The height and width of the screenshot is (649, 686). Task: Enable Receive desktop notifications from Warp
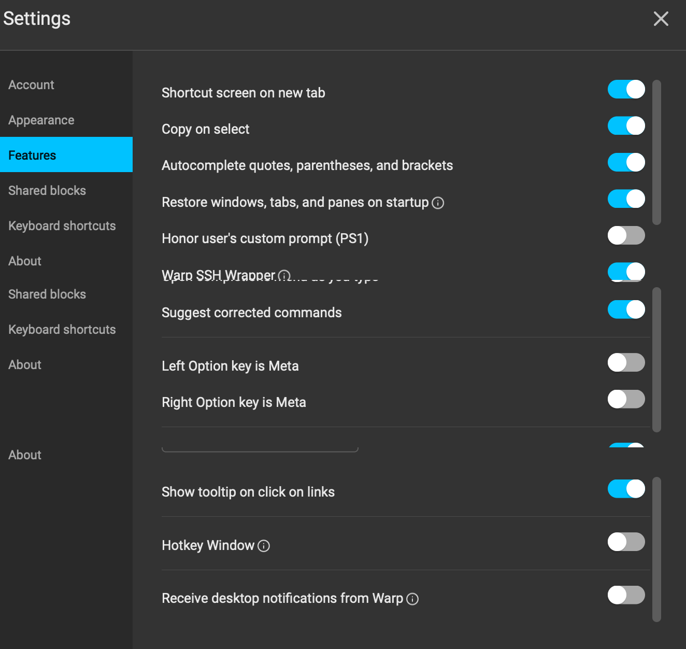[626, 595]
